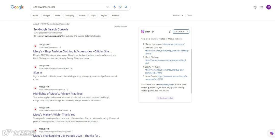Click the 'Google promotion' label

(121, 27)
